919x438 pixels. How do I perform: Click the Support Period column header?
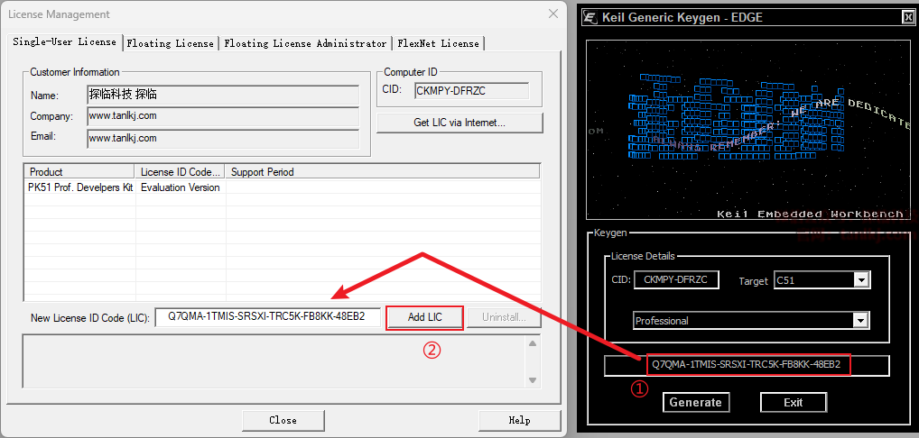[x=382, y=172]
